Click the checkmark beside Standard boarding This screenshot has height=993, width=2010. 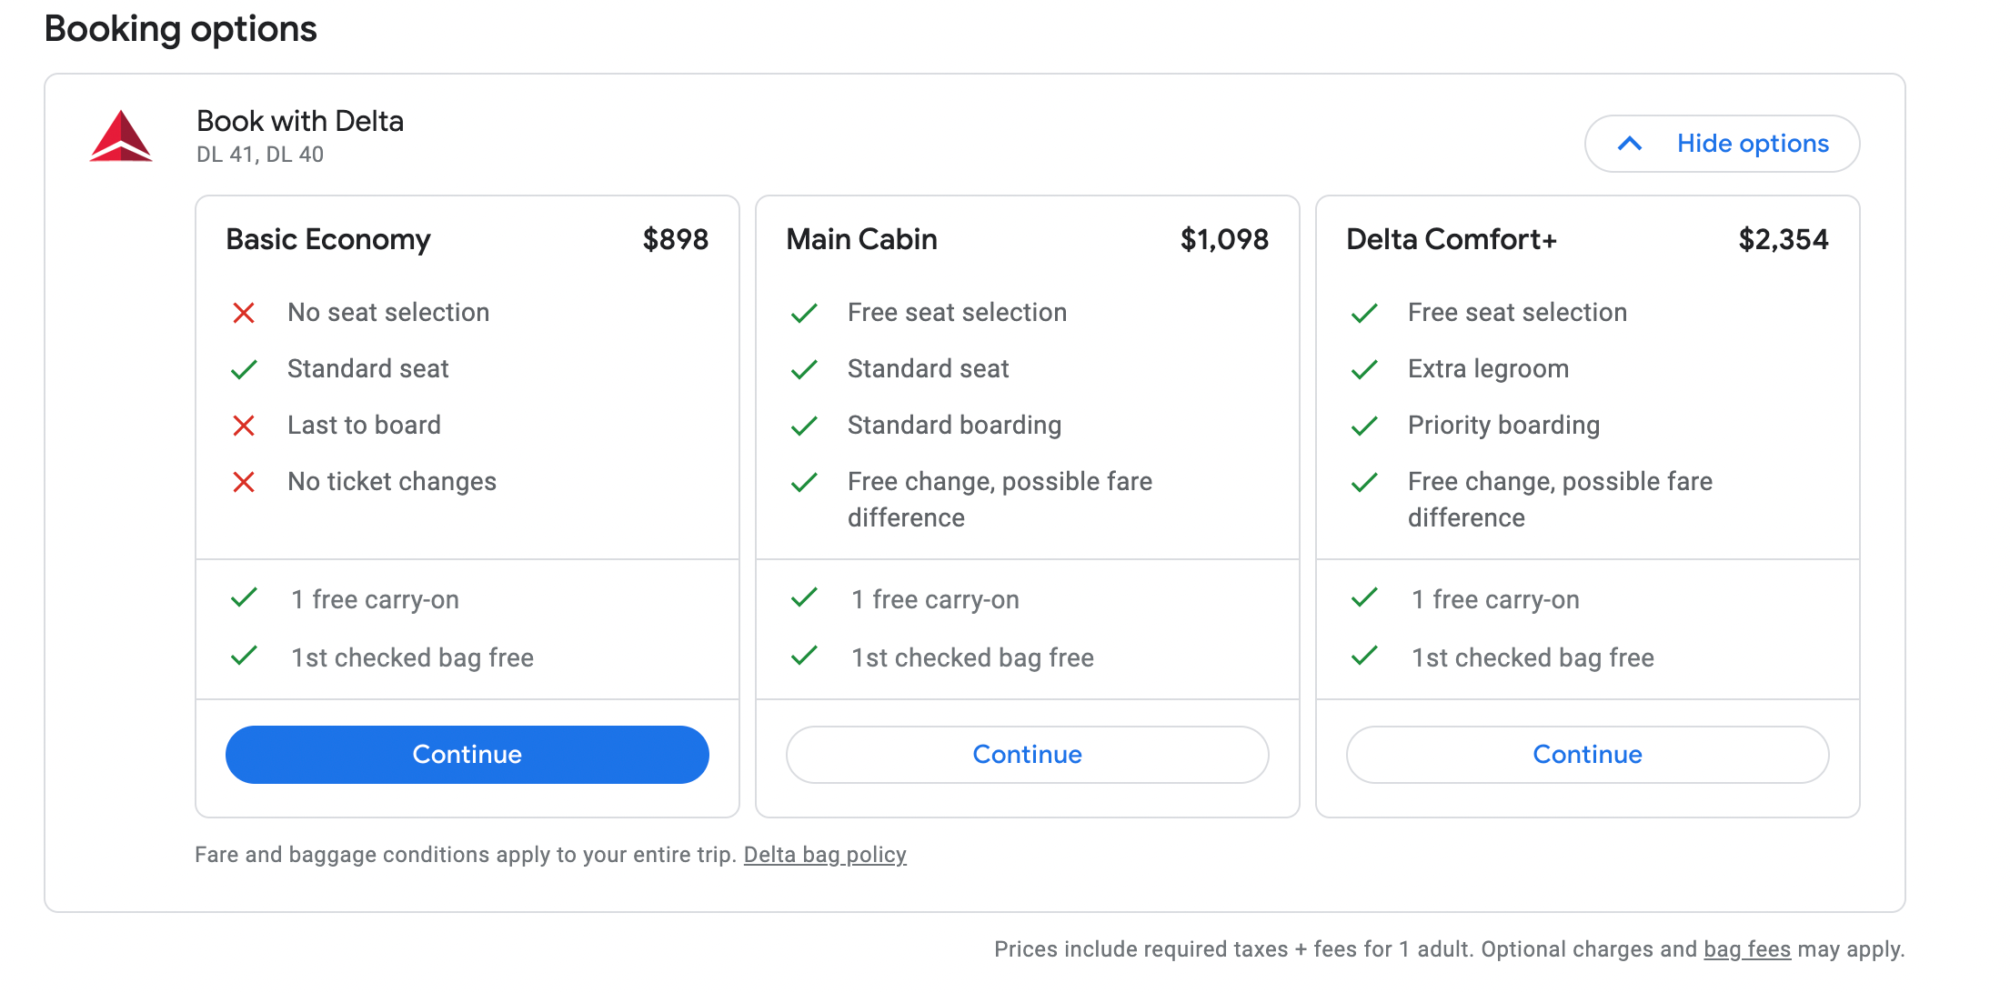pyautogui.click(x=804, y=426)
